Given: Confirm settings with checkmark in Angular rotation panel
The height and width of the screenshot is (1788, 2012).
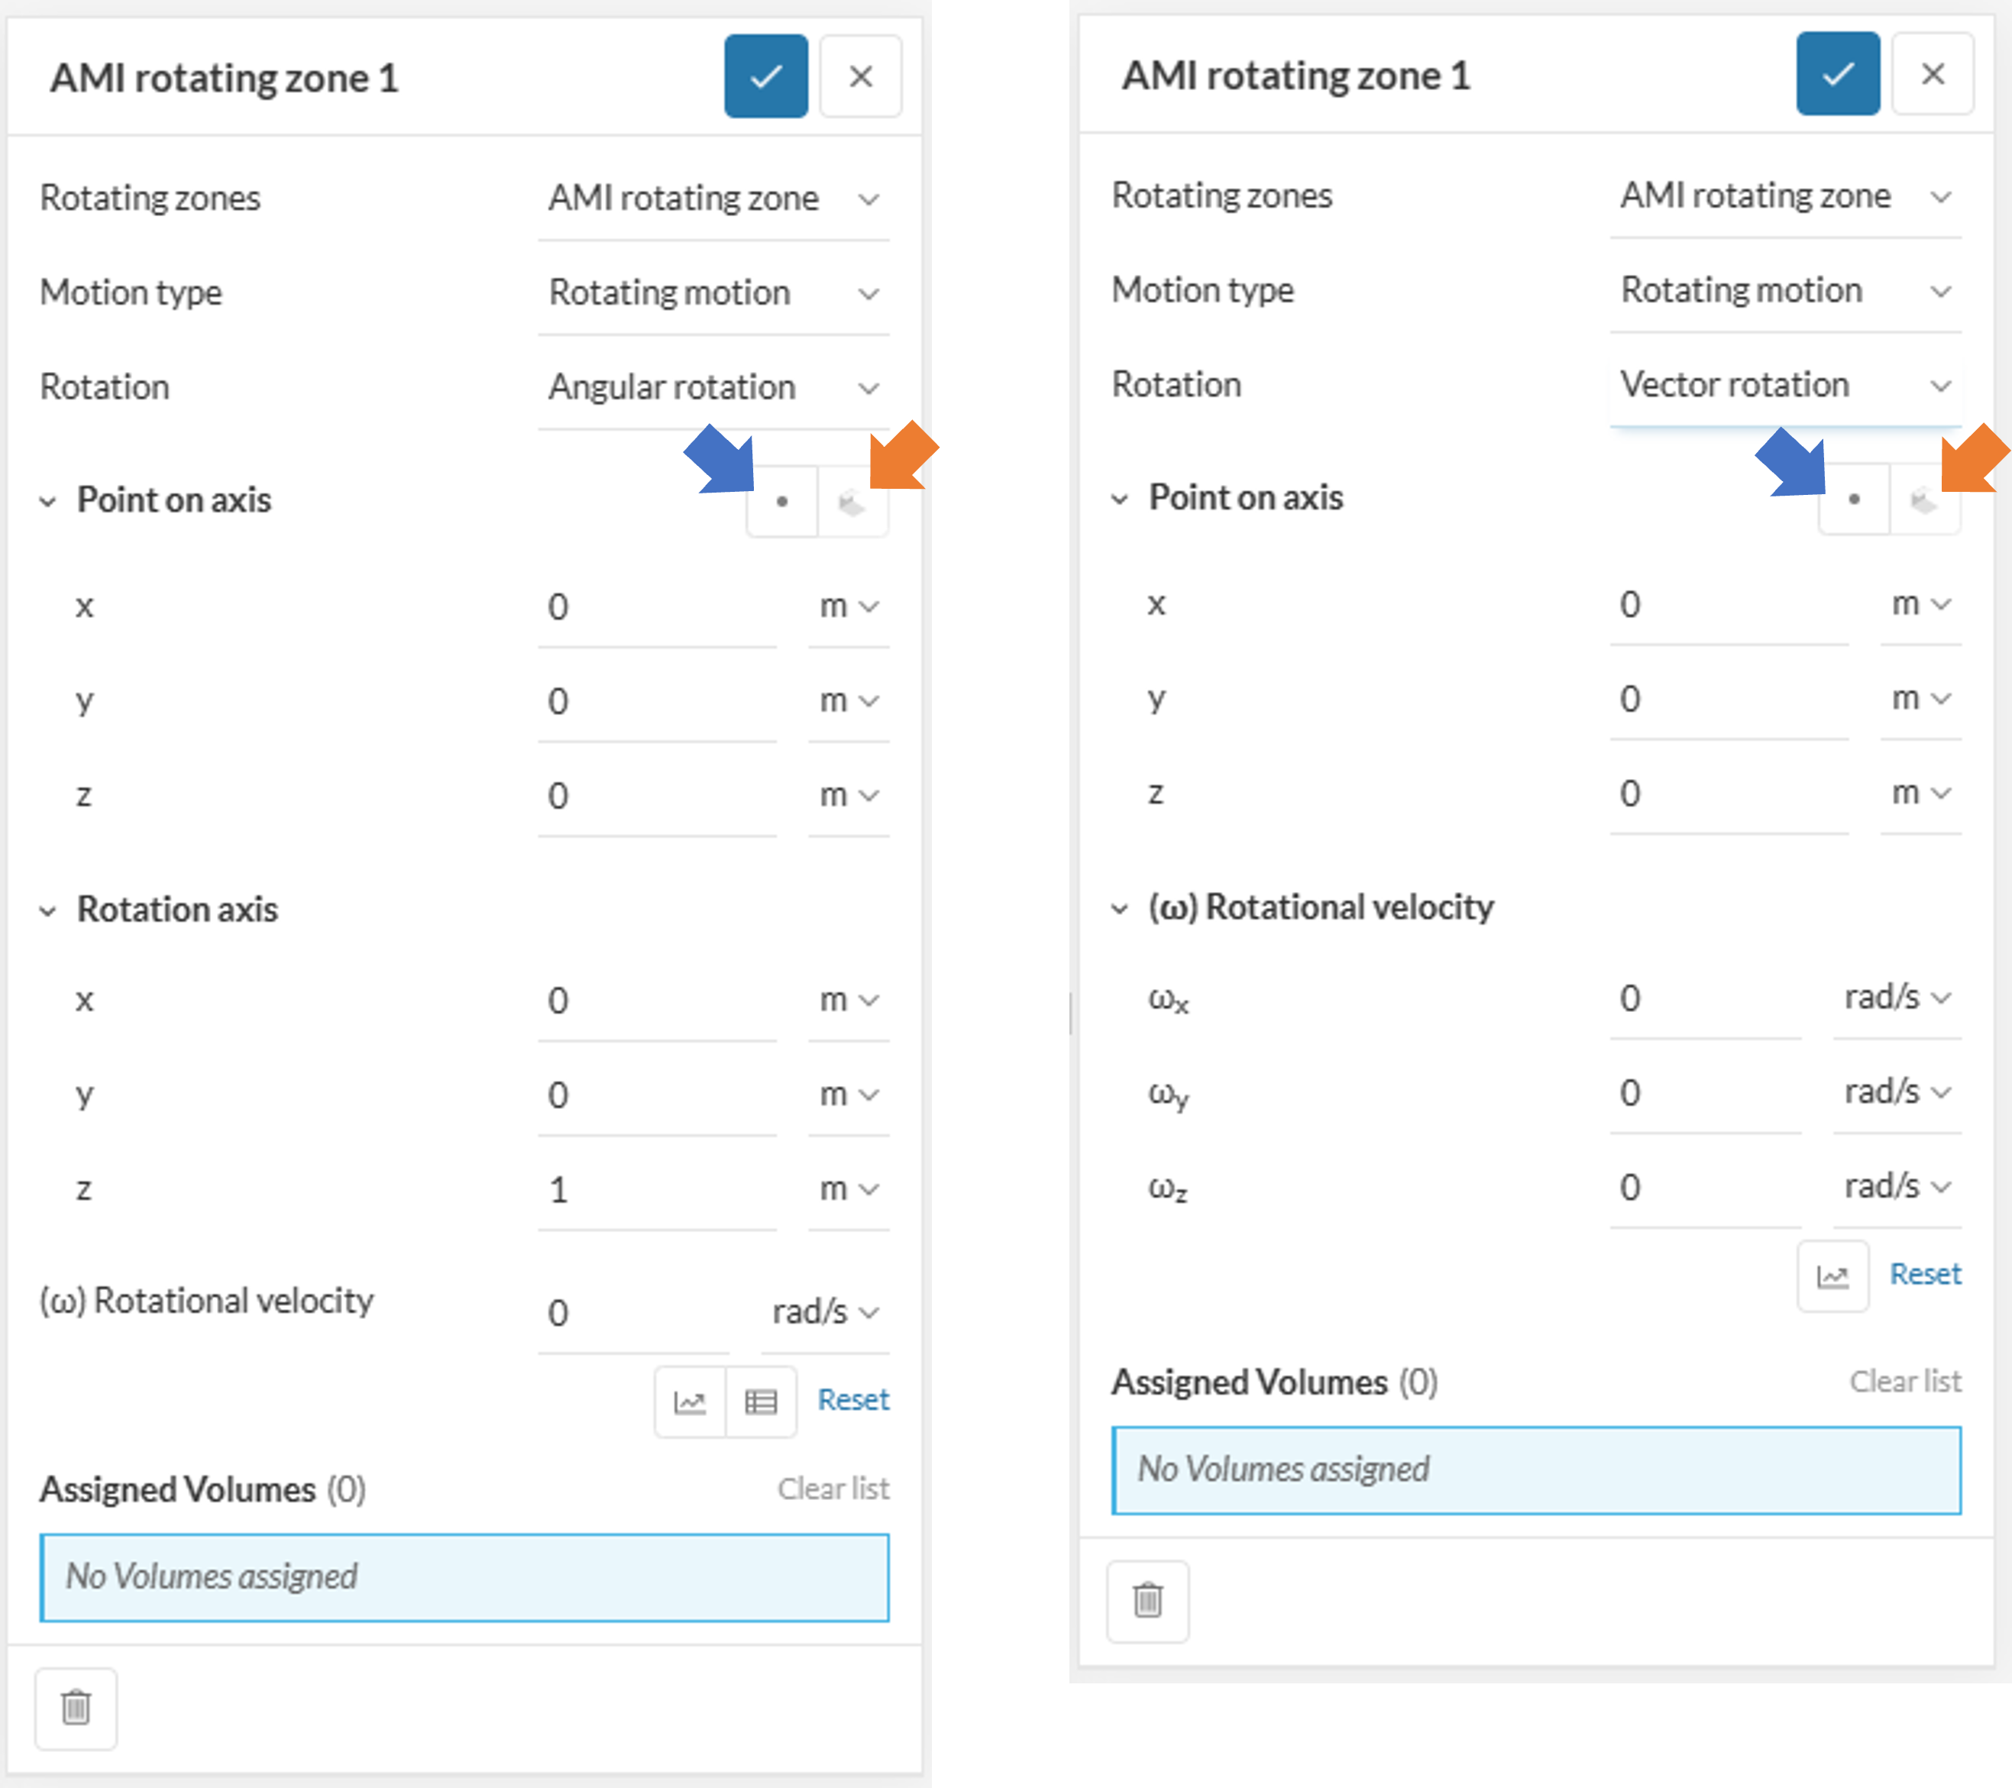Looking at the screenshot, I should tap(766, 76).
